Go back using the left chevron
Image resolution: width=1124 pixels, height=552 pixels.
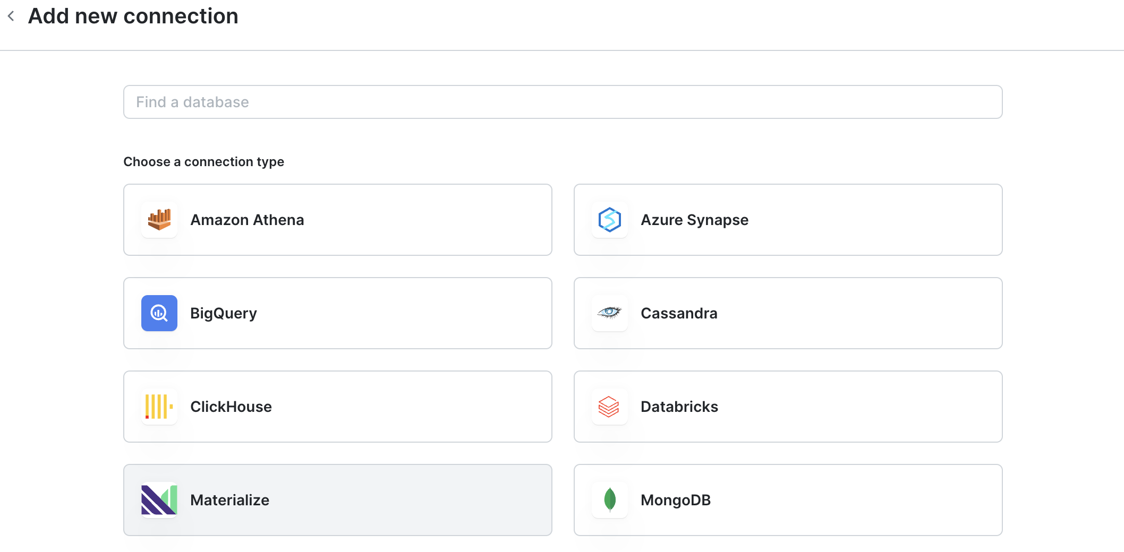[x=11, y=16]
